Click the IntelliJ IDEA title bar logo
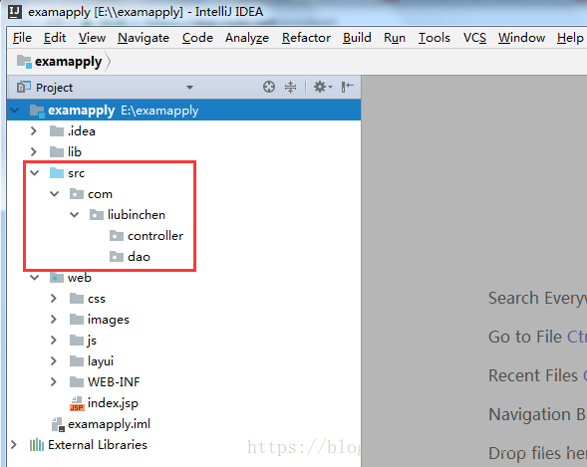This screenshot has height=467, width=587. (15, 12)
